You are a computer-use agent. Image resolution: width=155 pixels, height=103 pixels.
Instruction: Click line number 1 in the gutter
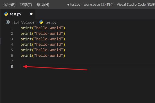[12, 28]
